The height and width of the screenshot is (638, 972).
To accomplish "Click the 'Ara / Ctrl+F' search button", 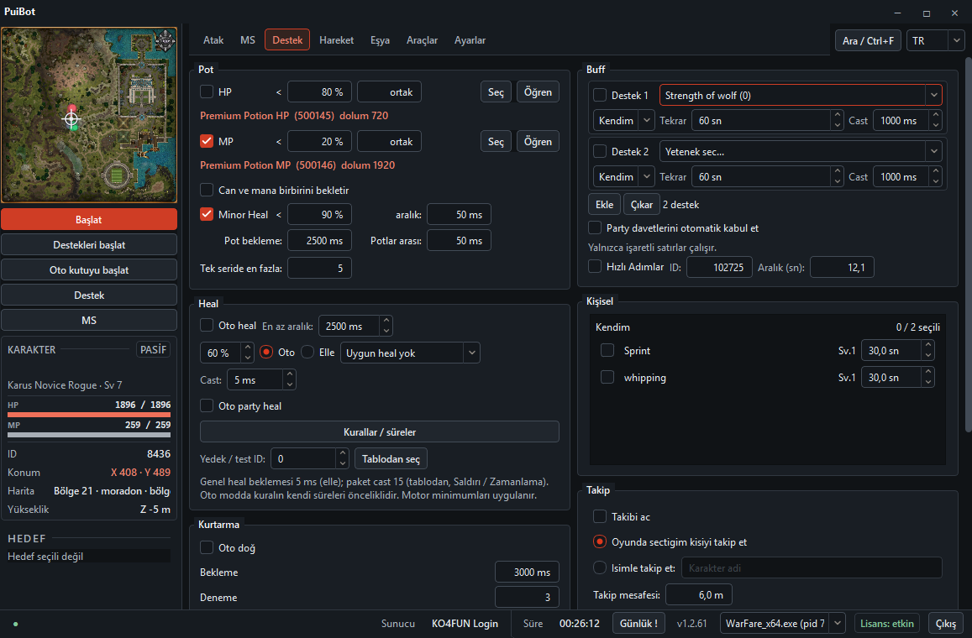I will (868, 41).
